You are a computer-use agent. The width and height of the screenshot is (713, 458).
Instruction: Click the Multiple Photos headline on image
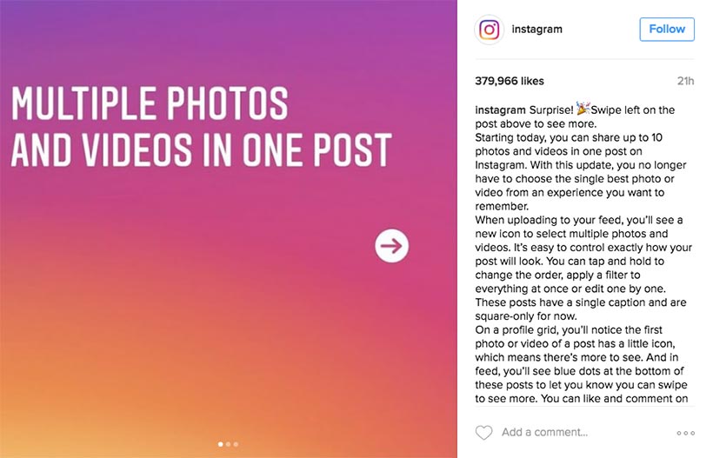(x=201, y=127)
